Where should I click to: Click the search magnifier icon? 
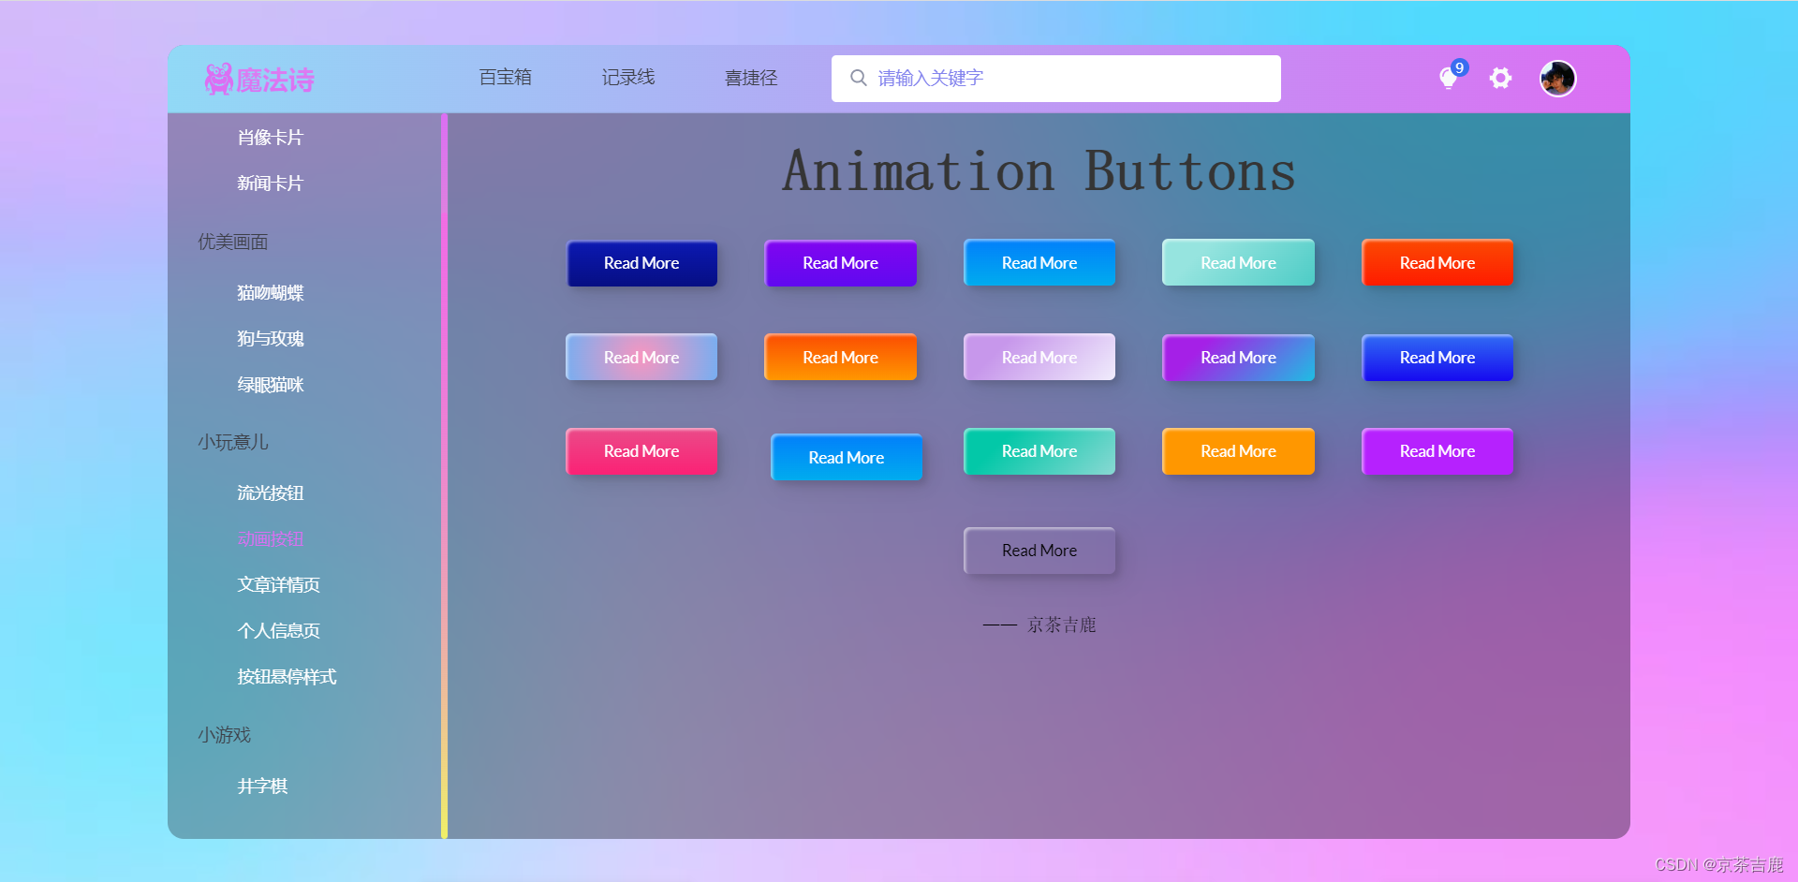pyautogui.click(x=858, y=78)
